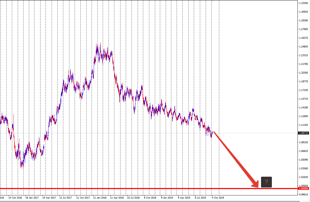Image resolution: width=310 pixels, height=202 pixels.
Task: Click the 1.02030 price axis label
Action: click(303, 177)
